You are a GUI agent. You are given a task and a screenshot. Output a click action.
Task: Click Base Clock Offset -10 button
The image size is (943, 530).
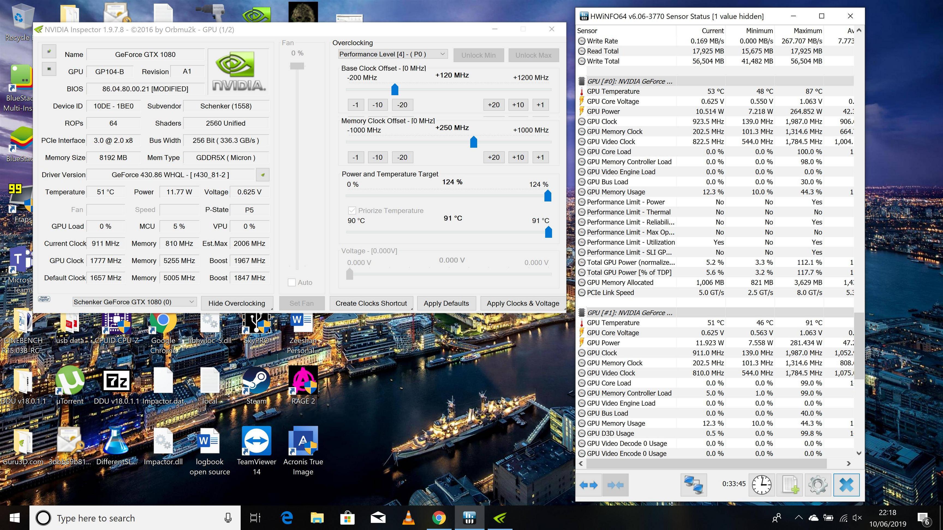(377, 105)
